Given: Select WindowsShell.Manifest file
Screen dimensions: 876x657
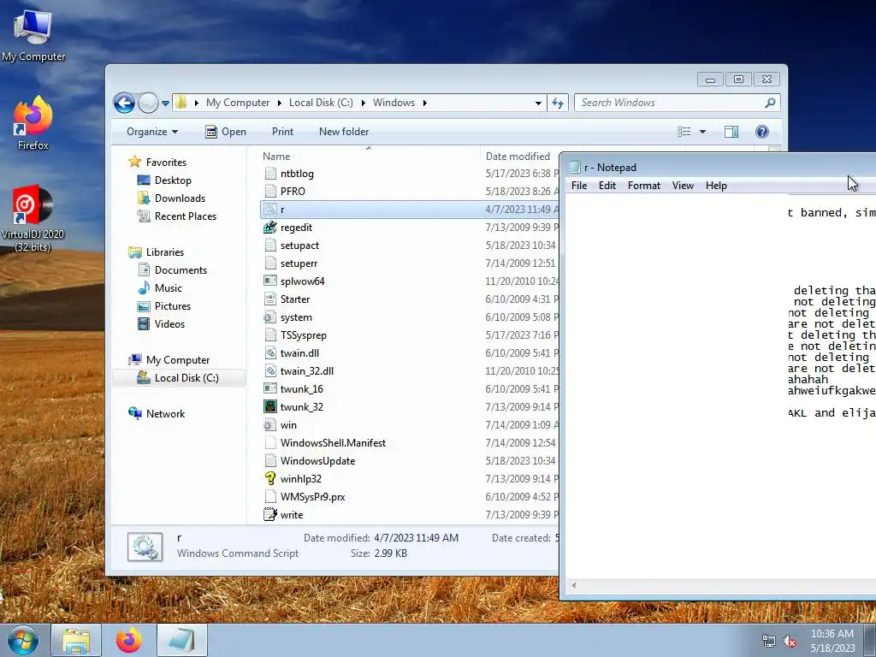Looking at the screenshot, I should point(333,443).
